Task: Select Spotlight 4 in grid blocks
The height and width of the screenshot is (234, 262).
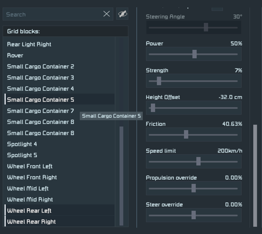Action: pyautogui.click(x=22, y=144)
